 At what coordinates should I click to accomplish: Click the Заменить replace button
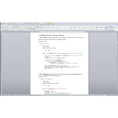(112, 28)
